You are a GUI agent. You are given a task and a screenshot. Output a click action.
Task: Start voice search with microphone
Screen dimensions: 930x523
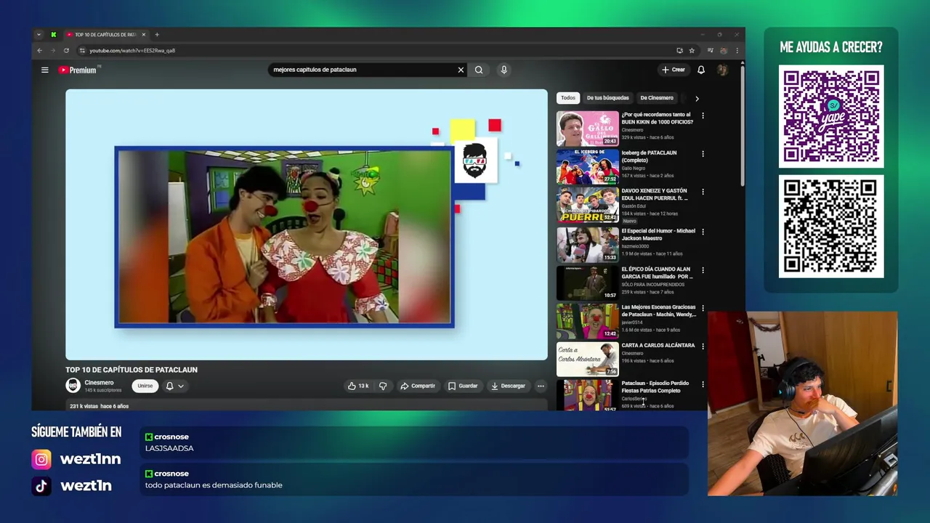504,70
